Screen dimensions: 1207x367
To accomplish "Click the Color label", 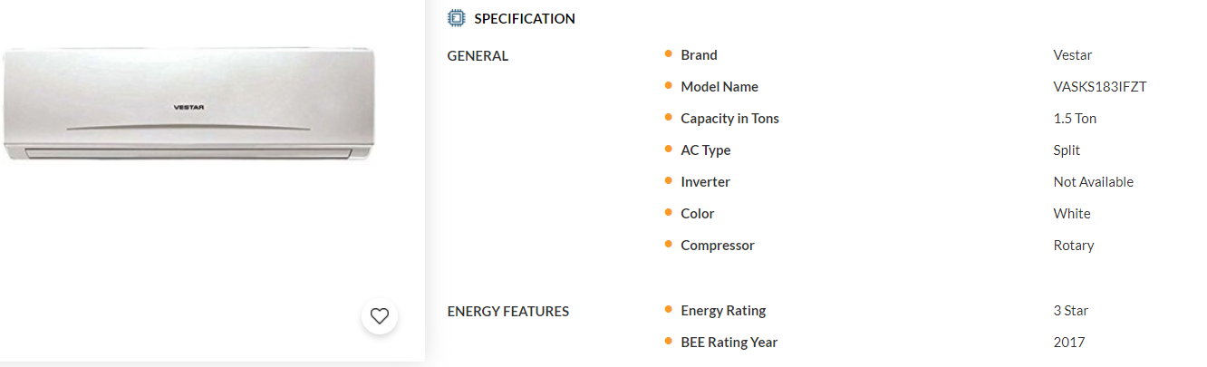I will pyautogui.click(x=697, y=214).
